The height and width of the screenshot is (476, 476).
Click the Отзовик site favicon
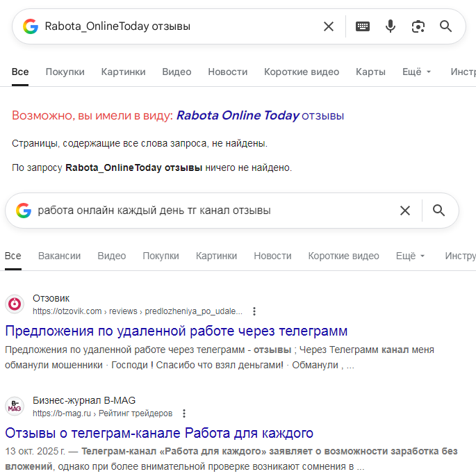point(15,304)
